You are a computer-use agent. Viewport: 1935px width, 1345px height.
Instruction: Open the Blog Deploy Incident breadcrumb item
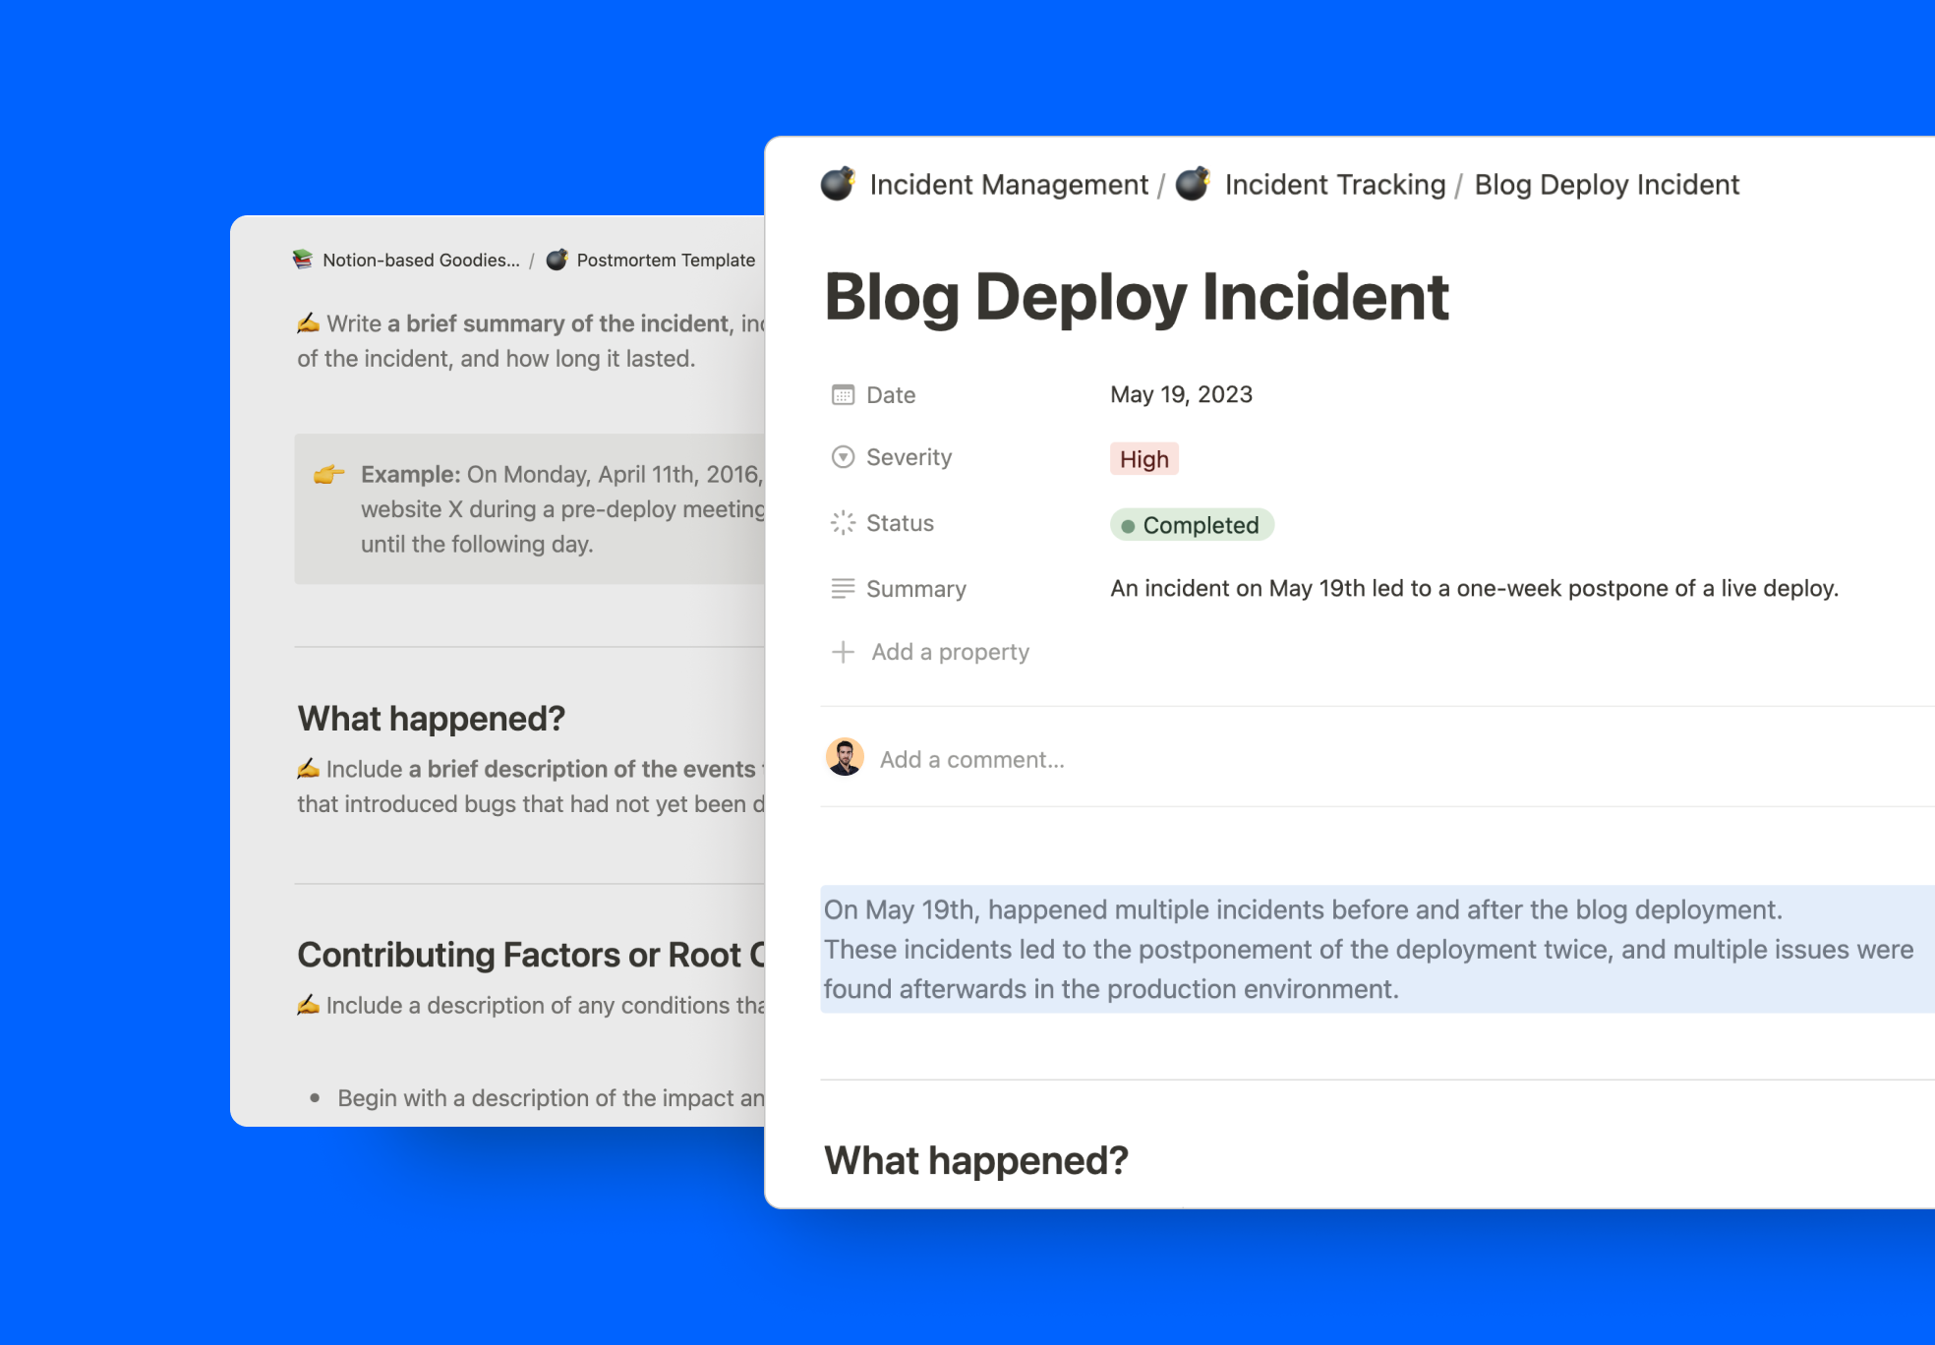(1607, 185)
